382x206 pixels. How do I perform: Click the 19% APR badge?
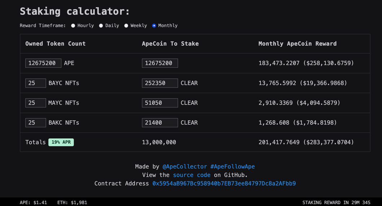click(61, 142)
